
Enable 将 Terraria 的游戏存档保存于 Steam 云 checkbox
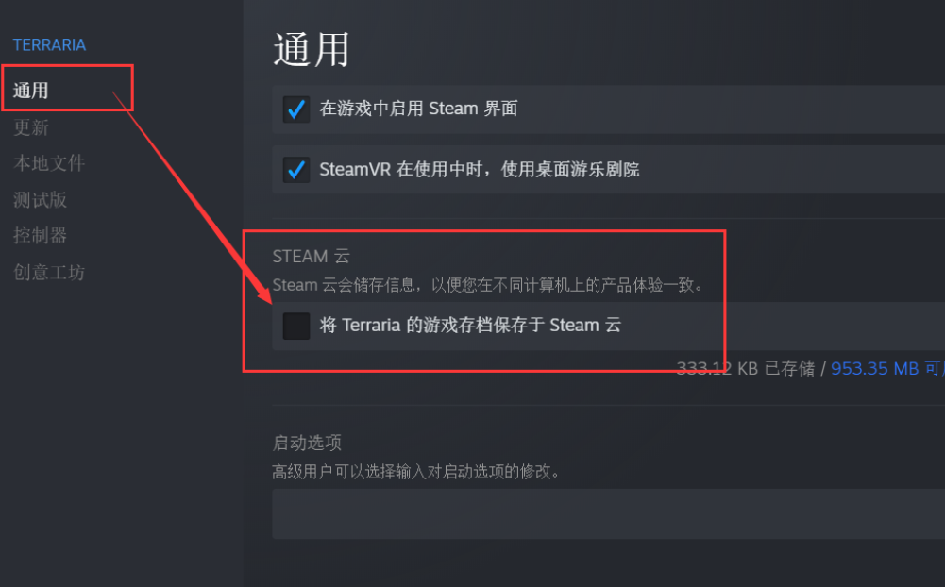point(295,326)
